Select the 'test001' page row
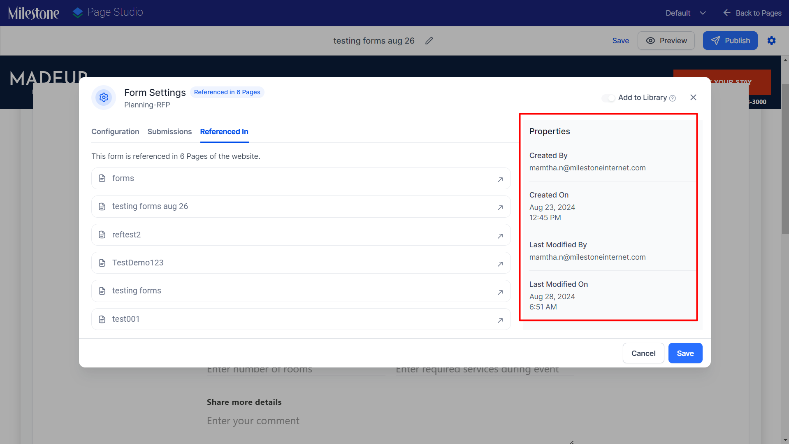The width and height of the screenshot is (789, 444). point(301,319)
